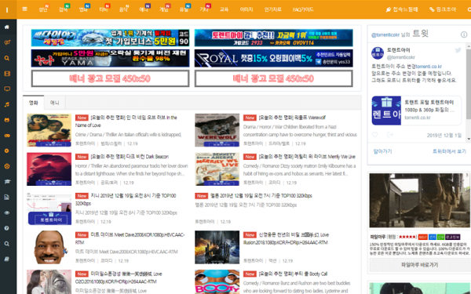The width and height of the screenshot is (471, 294).
Task: Select the 영화 tab
Action: [33, 103]
